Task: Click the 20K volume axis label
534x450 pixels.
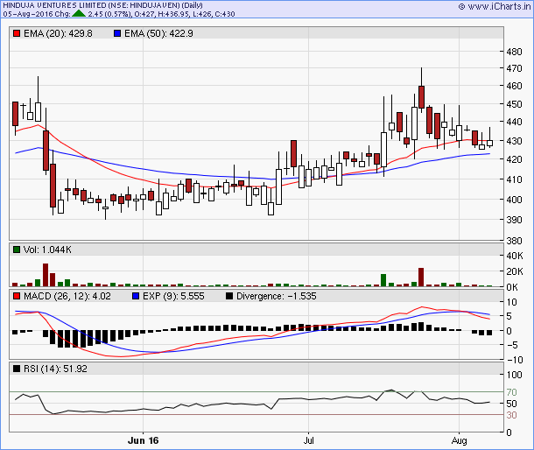Action: click(515, 271)
